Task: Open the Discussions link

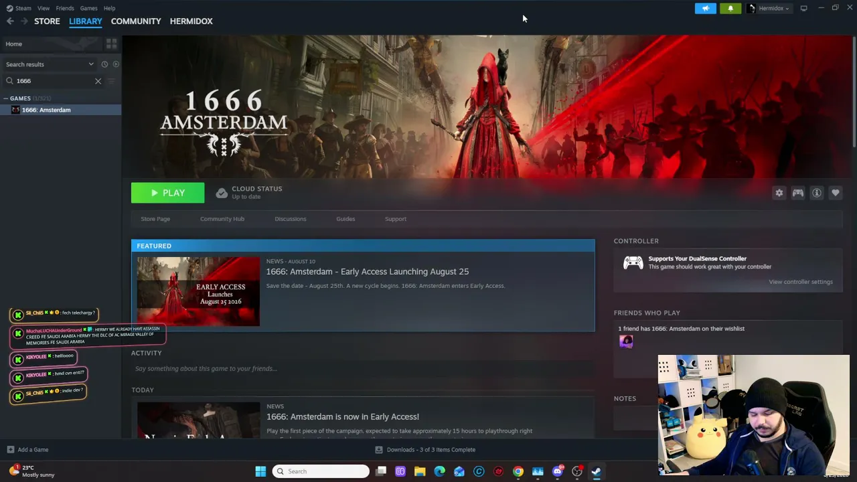Action: point(291,219)
